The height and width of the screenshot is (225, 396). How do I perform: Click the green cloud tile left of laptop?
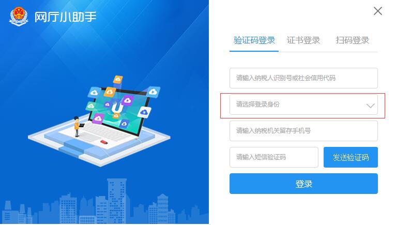click(90, 106)
